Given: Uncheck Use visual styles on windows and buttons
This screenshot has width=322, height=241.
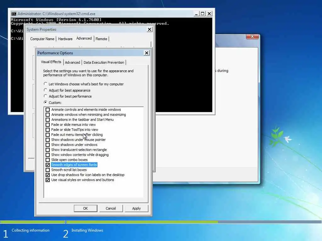Looking at the screenshot, I should [x=48, y=180].
